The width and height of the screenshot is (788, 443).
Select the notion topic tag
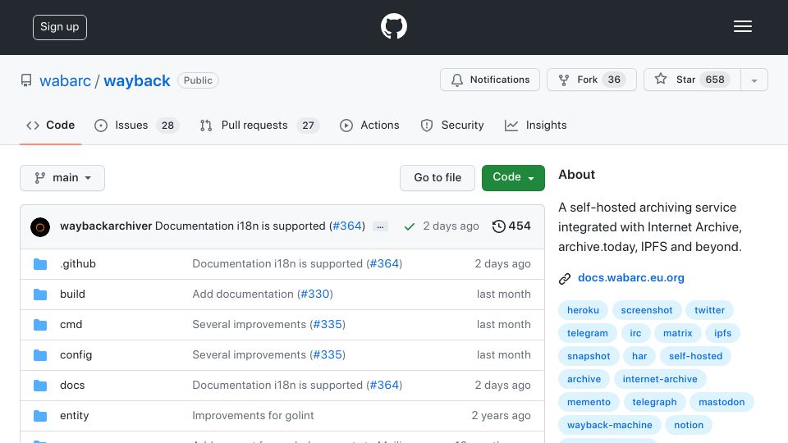(x=689, y=426)
